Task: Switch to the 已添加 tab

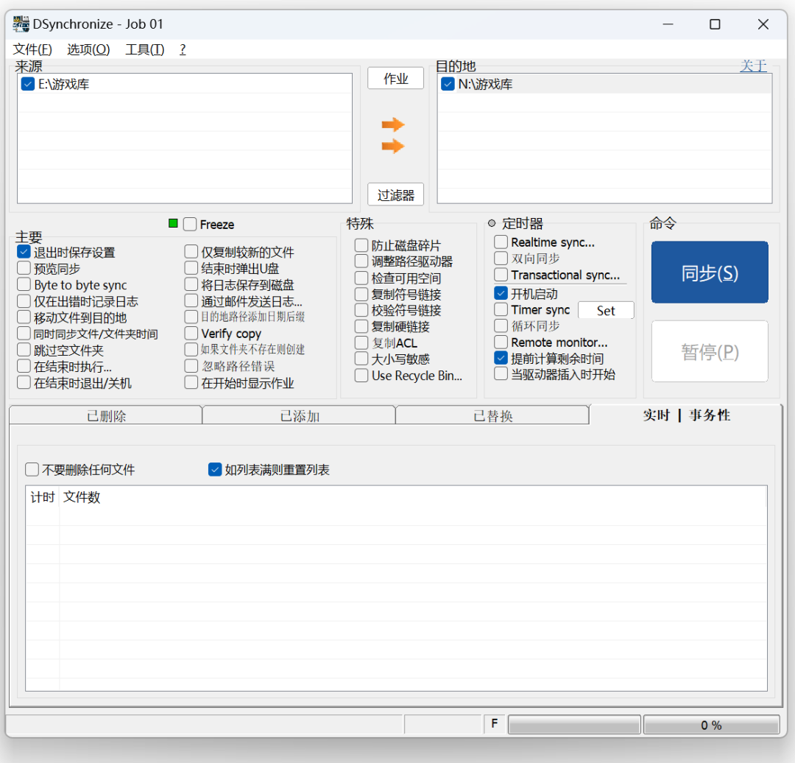Action: 299,415
